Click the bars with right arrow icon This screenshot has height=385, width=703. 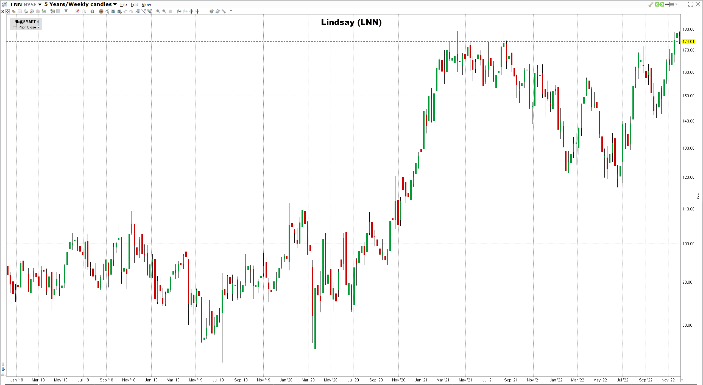(x=179, y=11)
